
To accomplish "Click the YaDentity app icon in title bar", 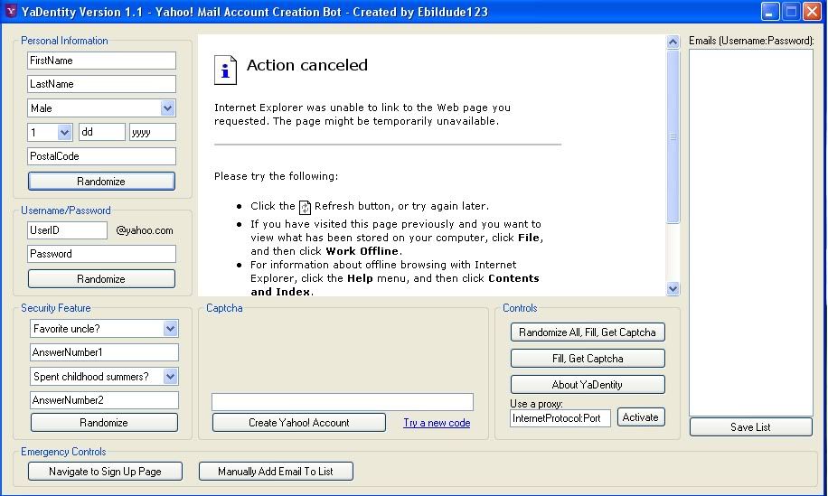I will (x=11, y=11).
